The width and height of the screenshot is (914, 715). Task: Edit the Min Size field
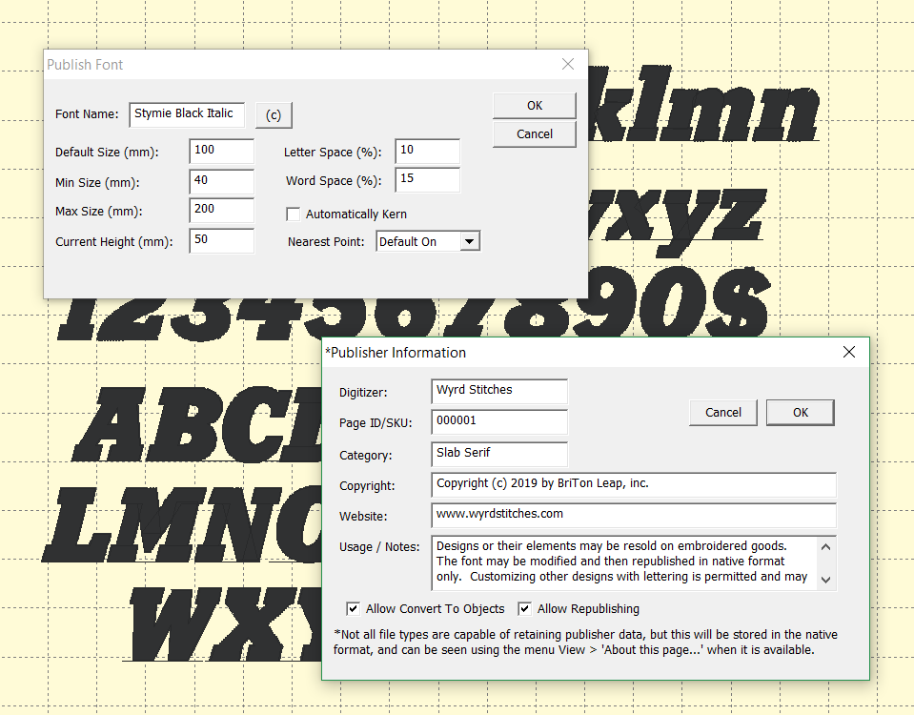click(x=221, y=181)
